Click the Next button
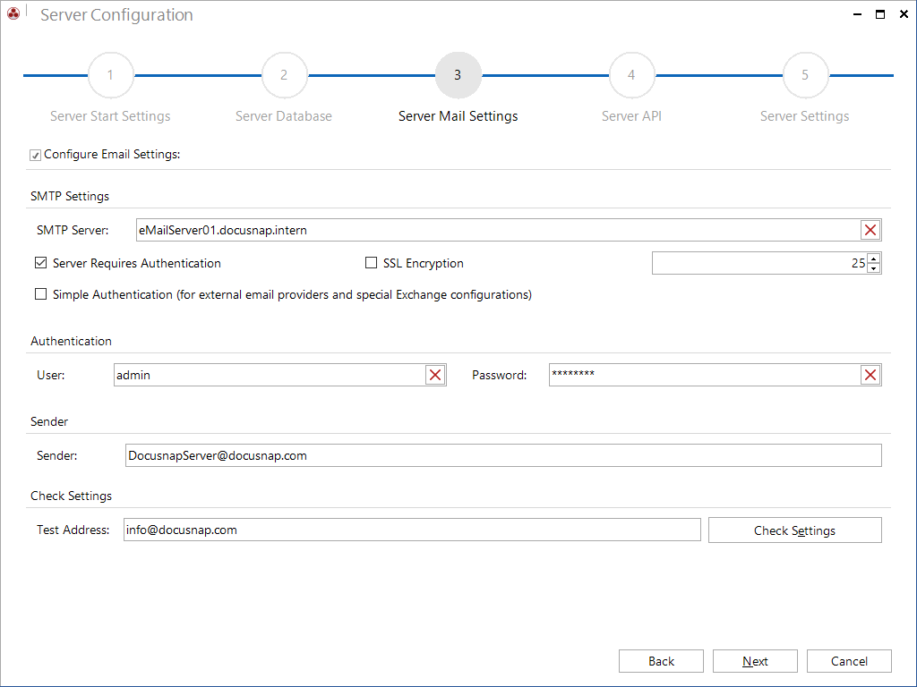917x687 pixels. 755,661
